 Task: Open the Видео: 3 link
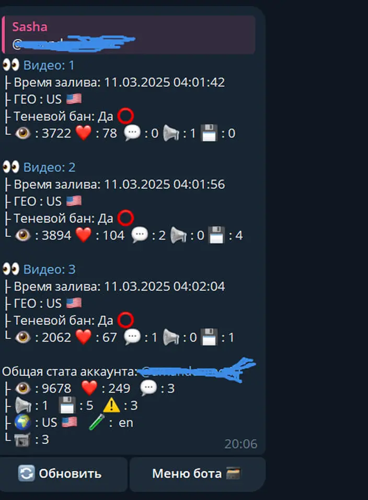coord(49,269)
